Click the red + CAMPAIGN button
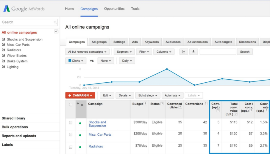The height and width of the screenshot is (154, 270). (80, 95)
